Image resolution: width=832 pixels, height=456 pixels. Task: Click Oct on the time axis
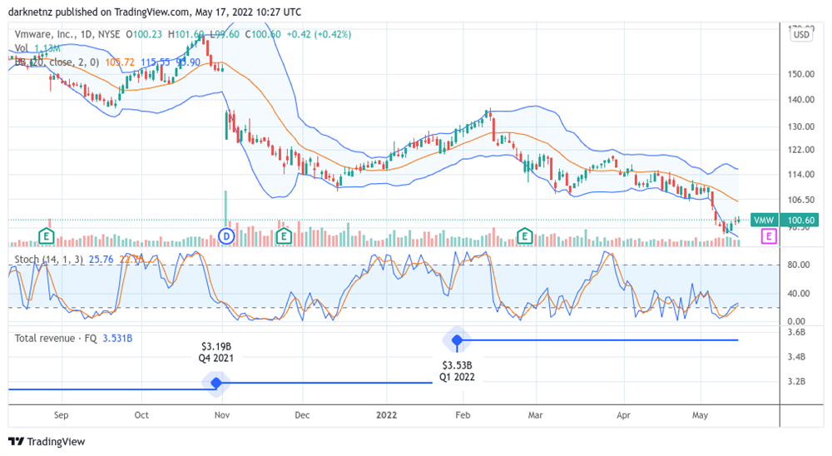tap(141, 415)
